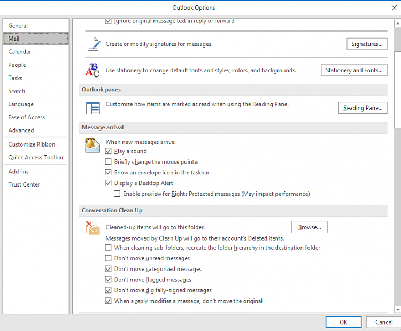Click the 'Use stationery to change default fonts' text
This screenshot has width=401, height=331.
pos(201,70)
